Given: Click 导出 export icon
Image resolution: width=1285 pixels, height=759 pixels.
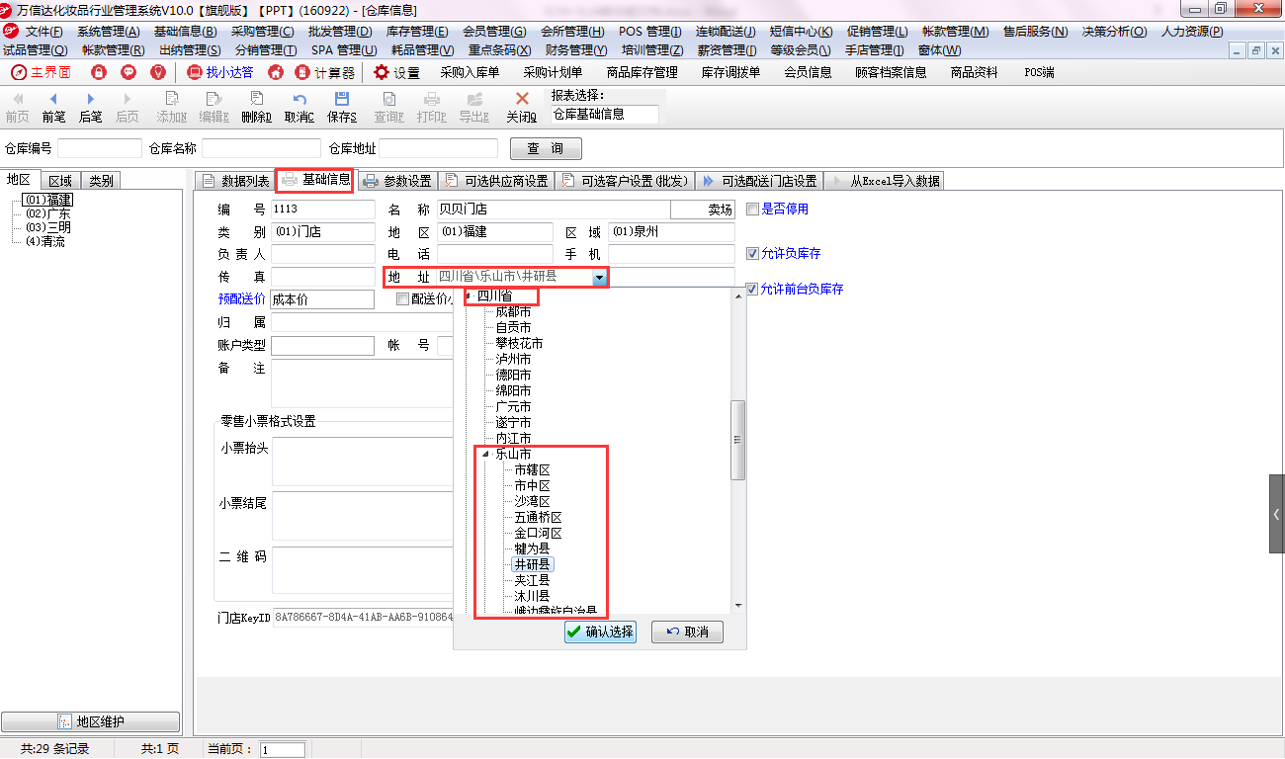Looking at the screenshot, I should pyautogui.click(x=474, y=107).
